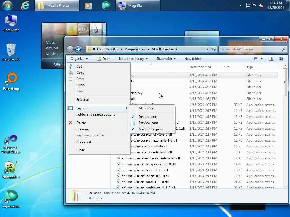The height and width of the screenshot is (217, 290).
Task: Select the Microsoft Visual Studio desktop shortcut
Action: [x=11, y=144]
